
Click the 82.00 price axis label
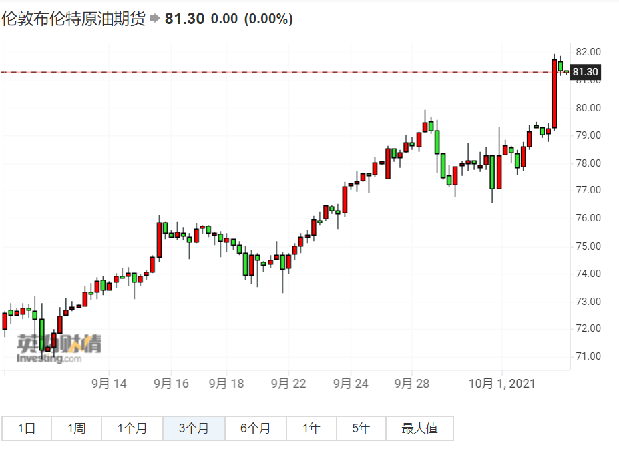588,52
